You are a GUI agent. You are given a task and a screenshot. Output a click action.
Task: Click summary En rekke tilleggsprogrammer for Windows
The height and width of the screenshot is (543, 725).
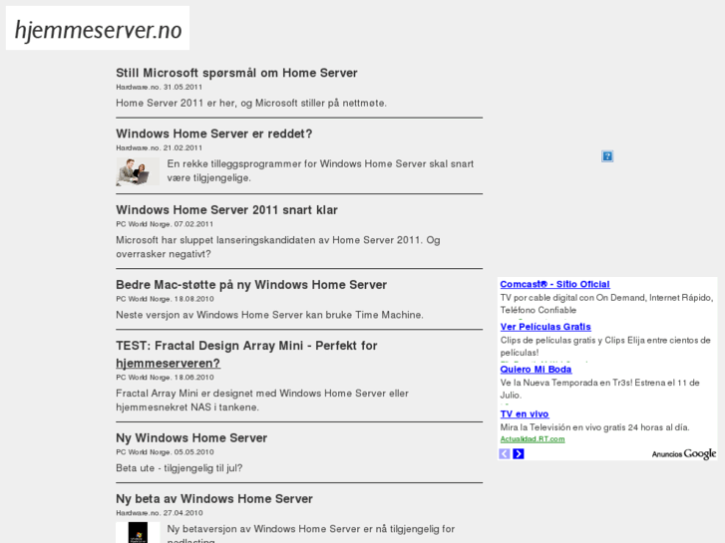320,171
